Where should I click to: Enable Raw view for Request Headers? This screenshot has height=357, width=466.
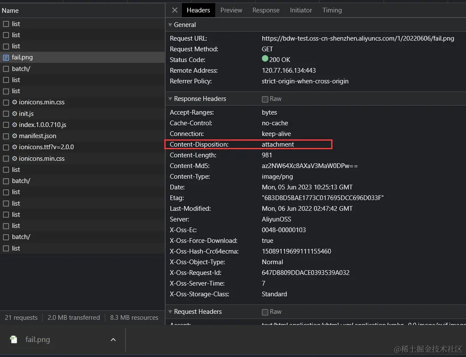[x=265, y=312]
